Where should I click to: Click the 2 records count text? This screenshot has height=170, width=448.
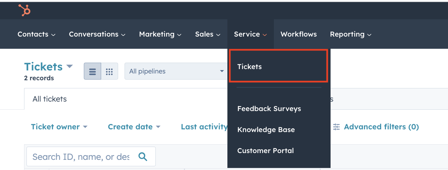coord(39,78)
